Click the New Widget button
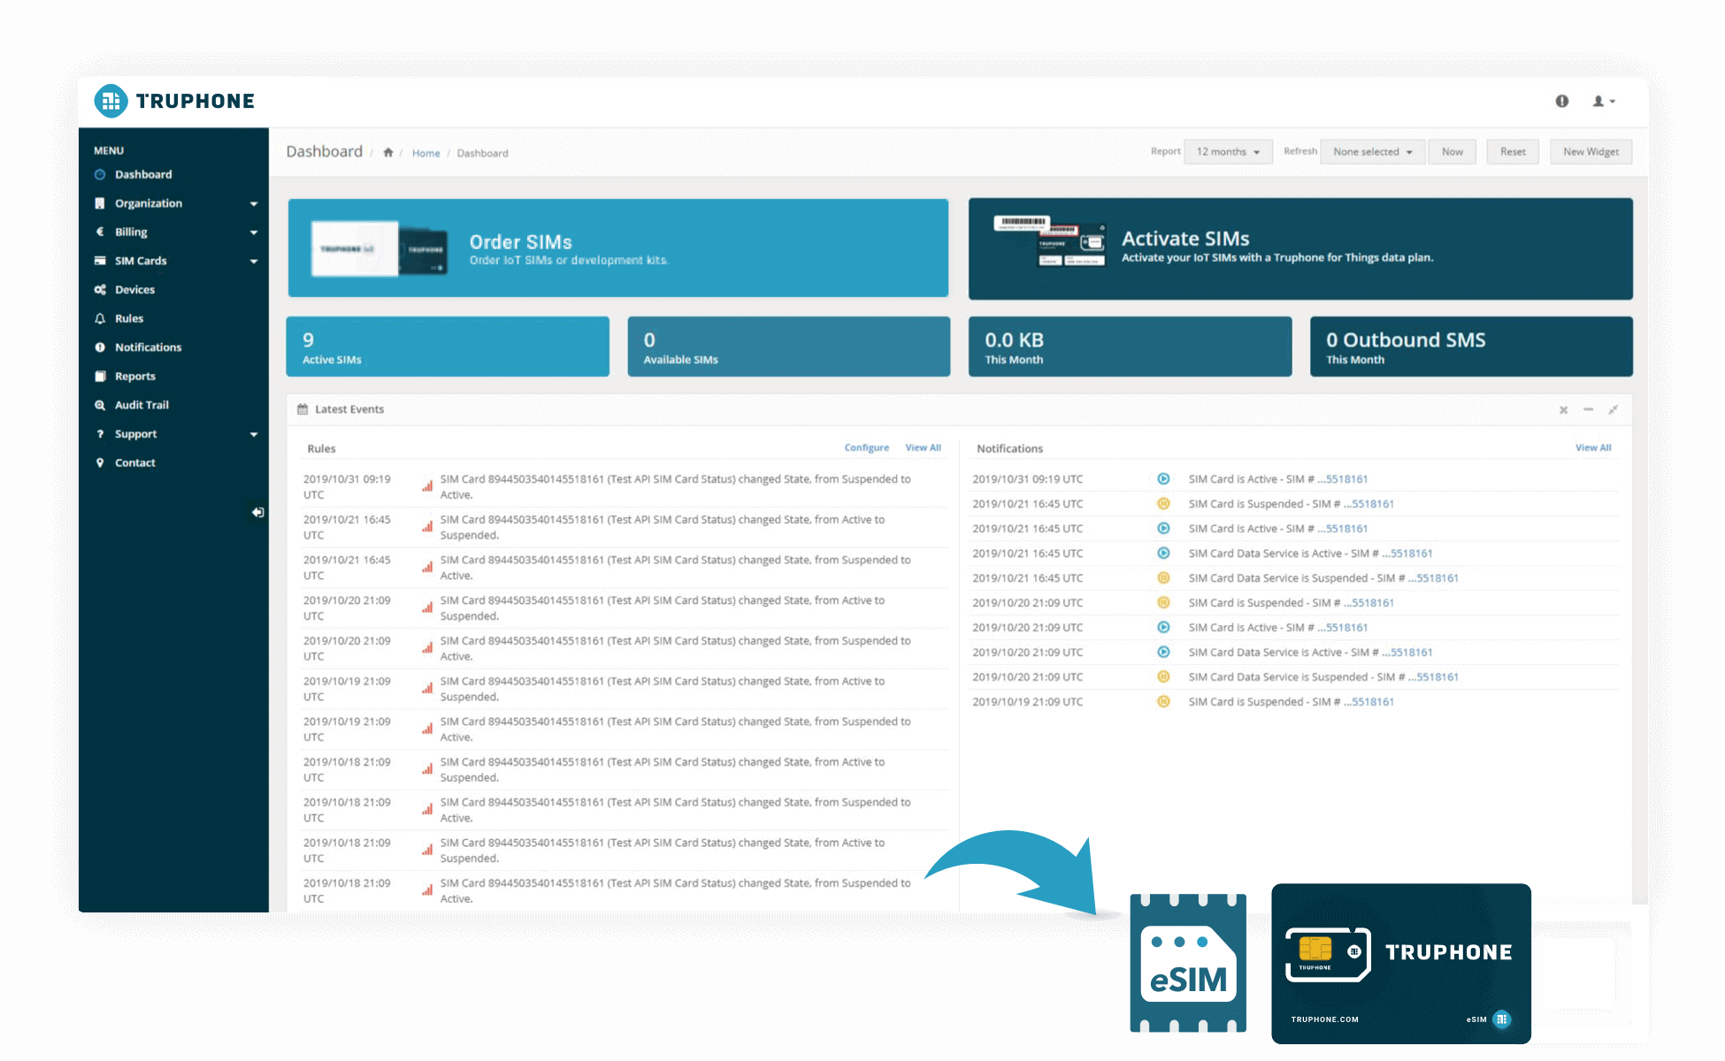The width and height of the screenshot is (1725, 1061). click(x=1591, y=152)
